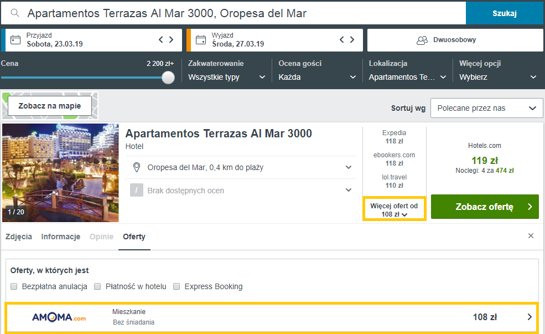Image resolution: width=545 pixels, height=334 pixels.
Task: Go to previous departure date arrow
Action: pyautogui.click(x=342, y=40)
